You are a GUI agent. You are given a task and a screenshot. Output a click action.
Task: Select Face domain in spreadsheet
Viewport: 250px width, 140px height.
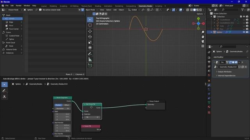(11, 26)
